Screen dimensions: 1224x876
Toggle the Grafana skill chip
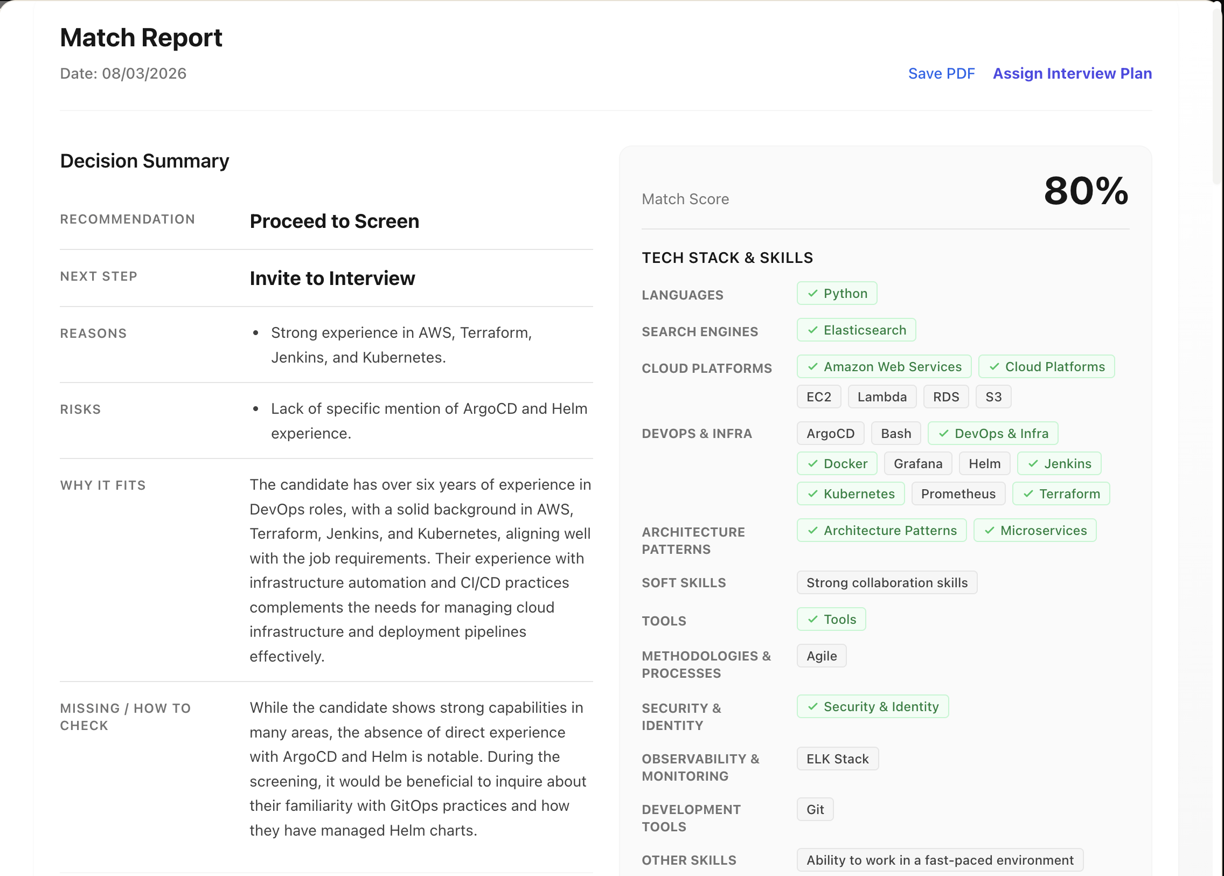pos(918,463)
